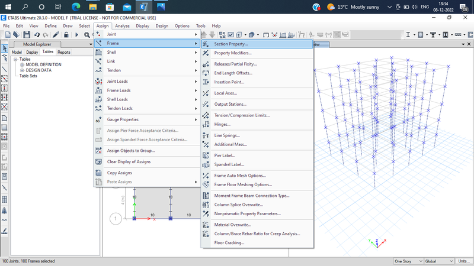Open the Analyze menu

(x=122, y=26)
